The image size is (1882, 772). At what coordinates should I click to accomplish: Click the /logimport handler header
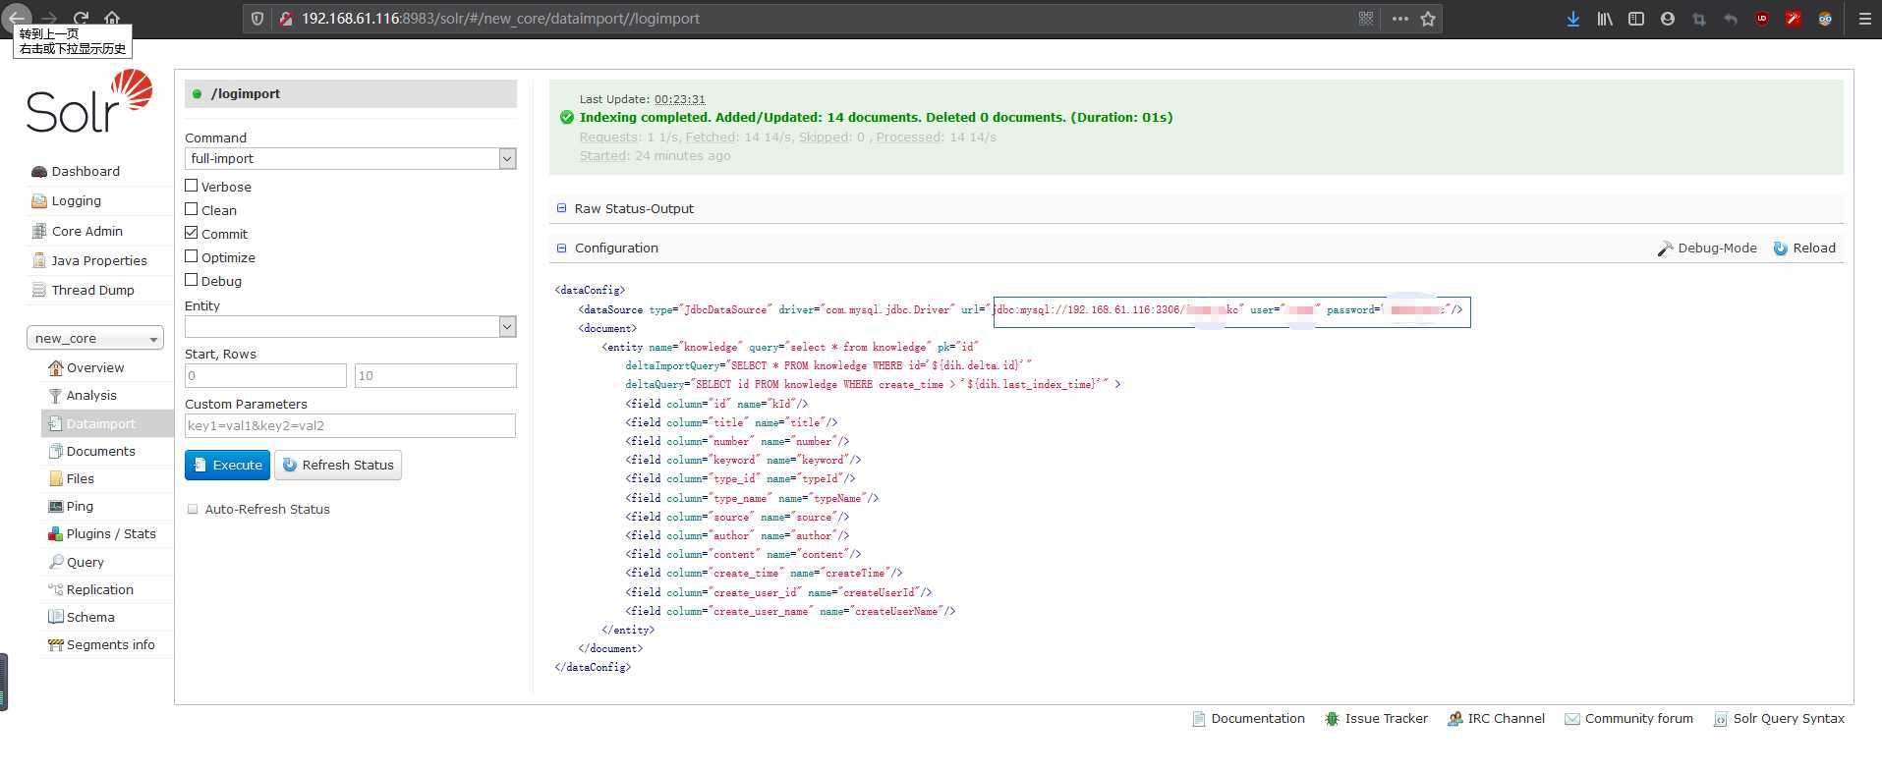351,93
